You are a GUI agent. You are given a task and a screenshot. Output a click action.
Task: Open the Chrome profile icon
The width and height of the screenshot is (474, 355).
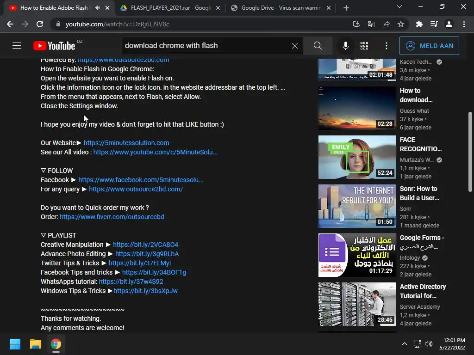click(x=449, y=24)
